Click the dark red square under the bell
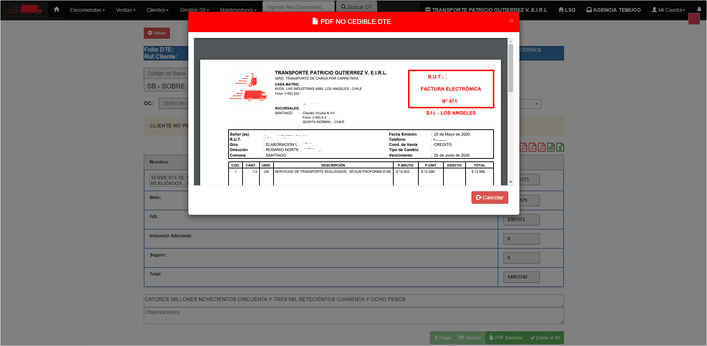This screenshot has width=707, height=346. click(x=694, y=19)
